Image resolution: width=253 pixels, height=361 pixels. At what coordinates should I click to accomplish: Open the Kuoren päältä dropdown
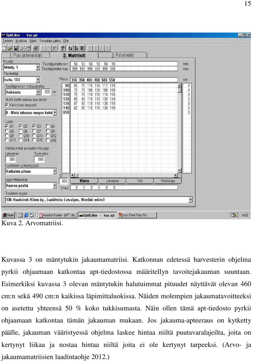(55, 186)
